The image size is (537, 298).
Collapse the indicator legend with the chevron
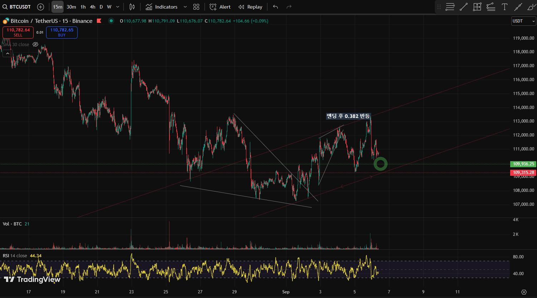click(7, 54)
